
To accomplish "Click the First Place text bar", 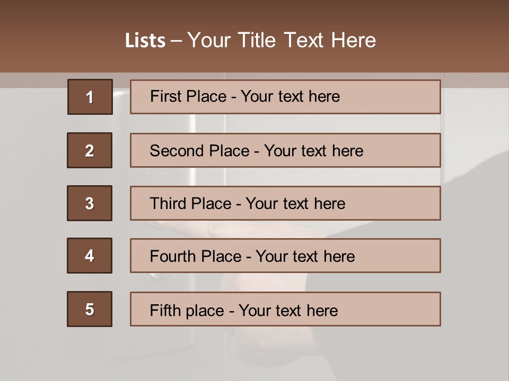I will tap(285, 97).
